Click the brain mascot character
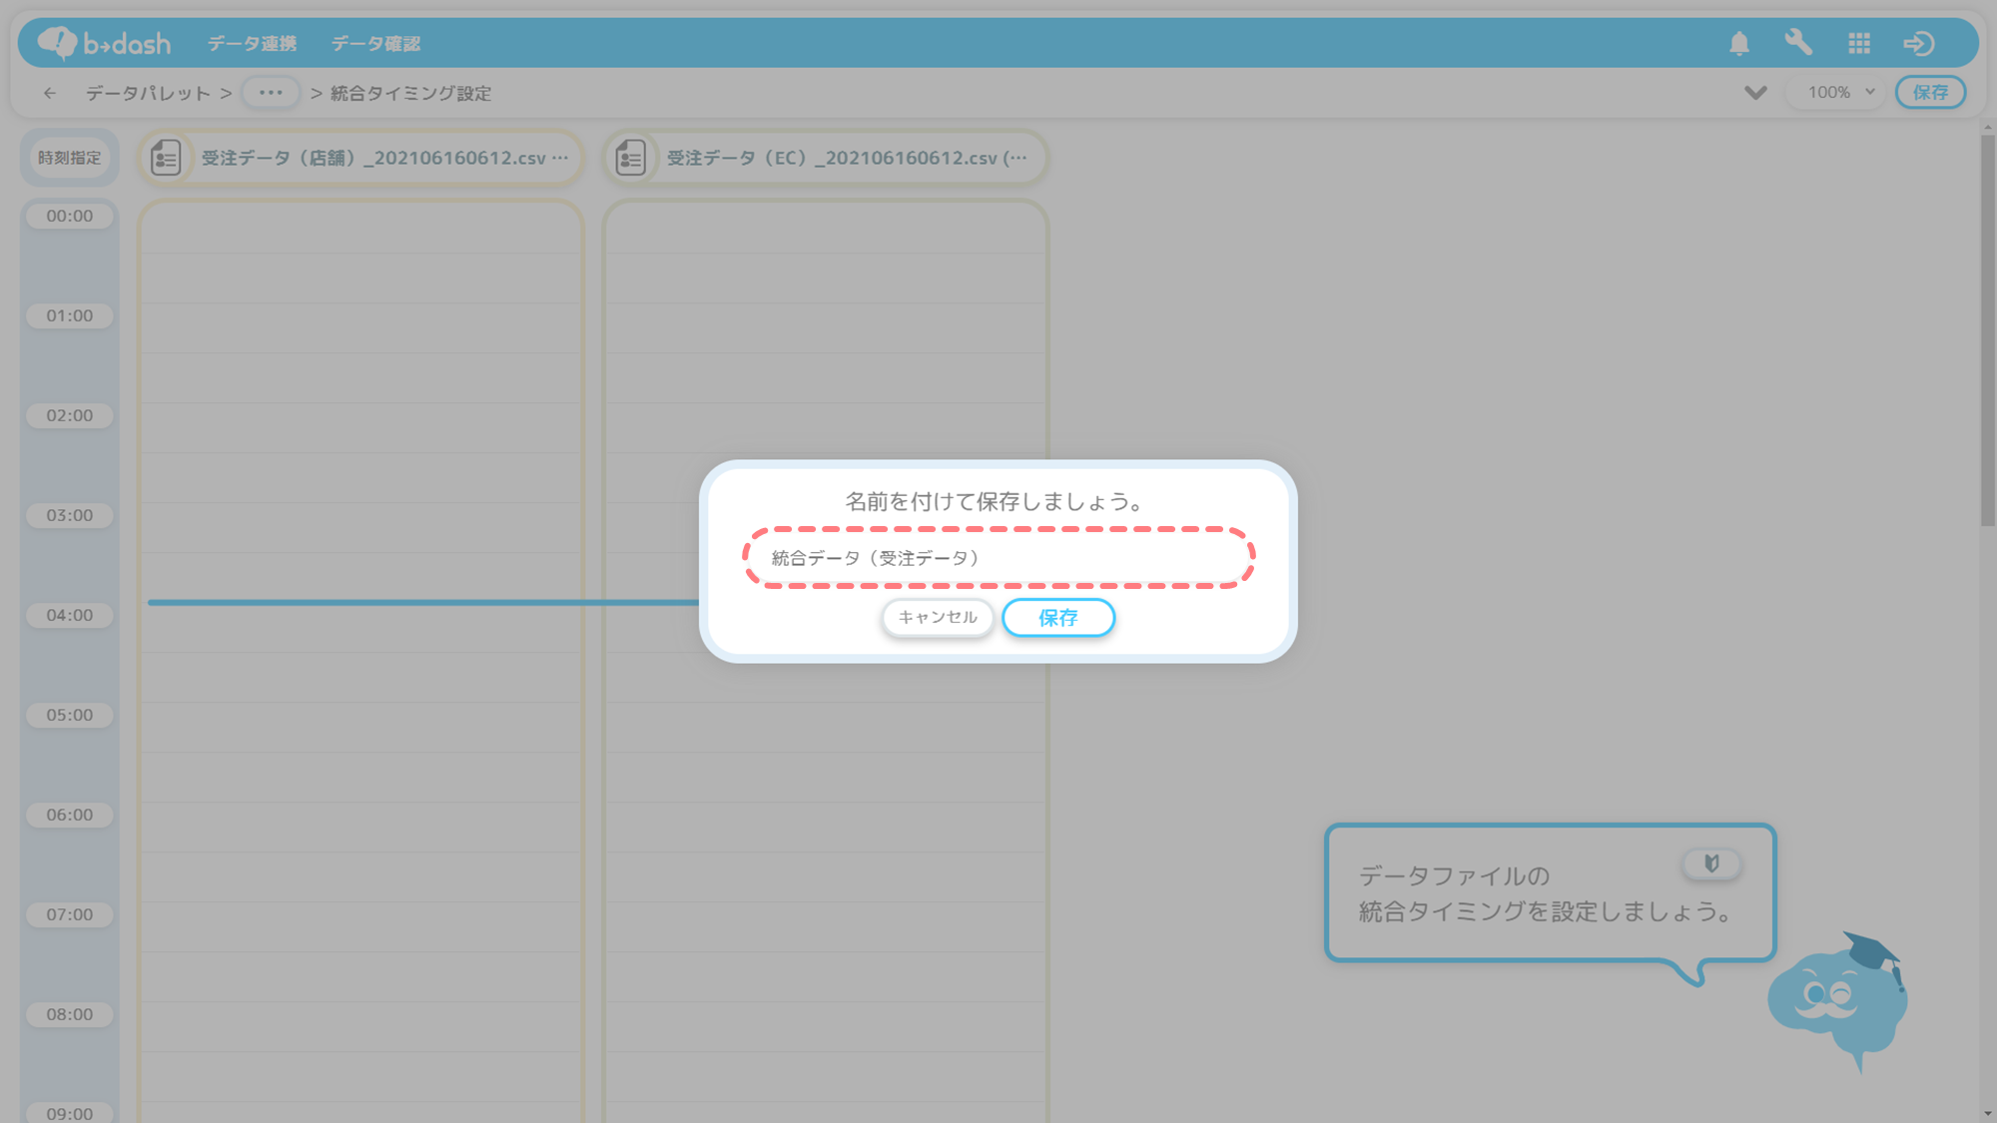This screenshot has height=1123, width=1997. (x=1837, y=1003)
